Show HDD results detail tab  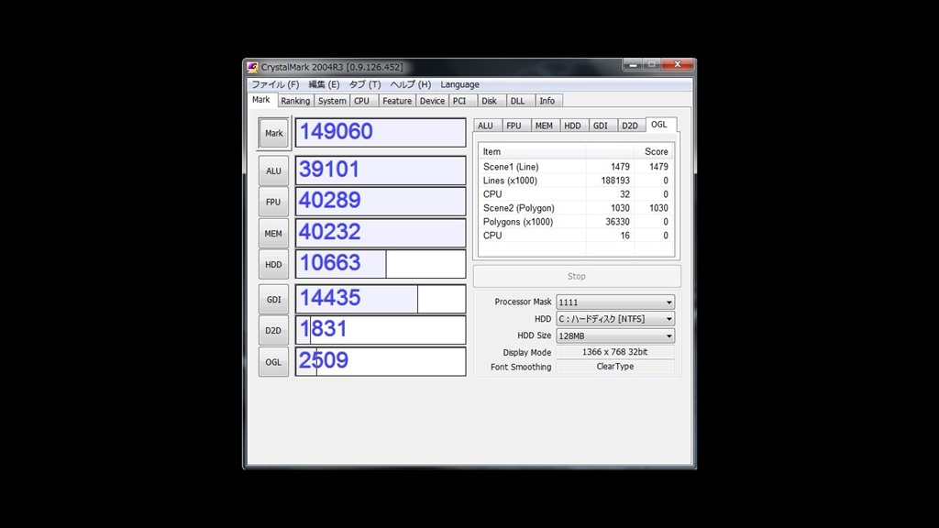[572, 126]
